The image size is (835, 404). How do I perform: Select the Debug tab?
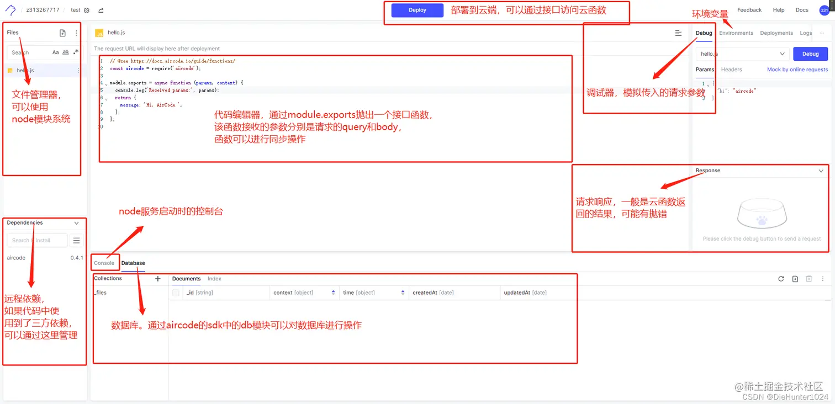704,33
